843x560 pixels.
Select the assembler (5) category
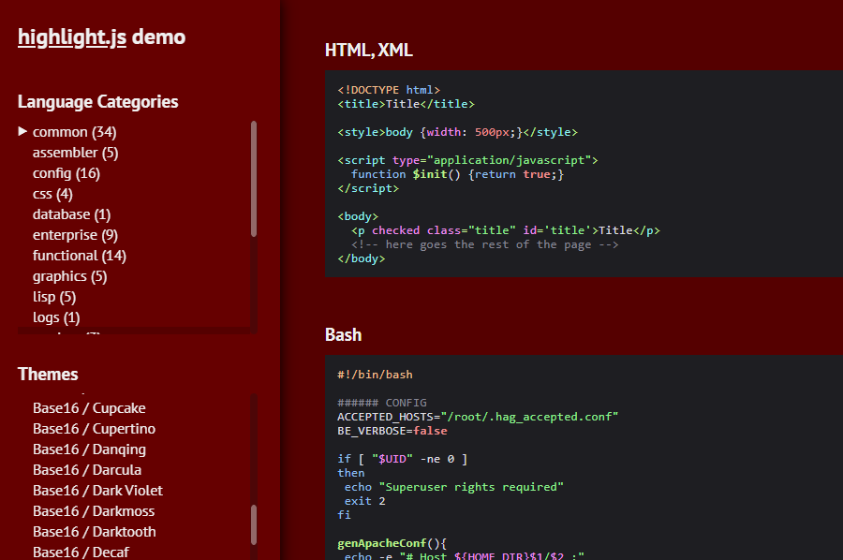tap(75, 153)
